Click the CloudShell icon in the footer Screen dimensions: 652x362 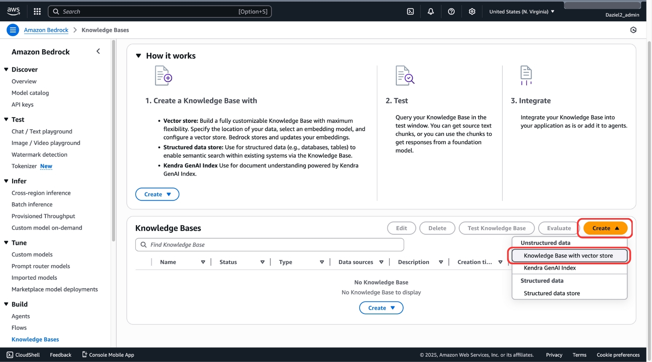(x=9, y=354)
